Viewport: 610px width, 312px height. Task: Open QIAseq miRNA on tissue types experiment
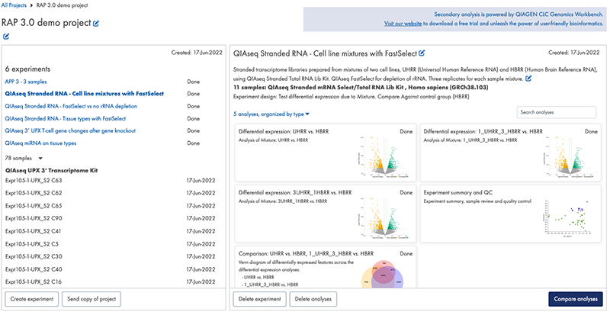point(41,143)
